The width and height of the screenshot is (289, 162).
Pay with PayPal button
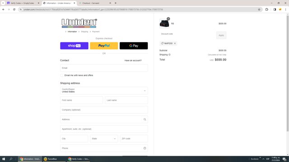point(104,46)
